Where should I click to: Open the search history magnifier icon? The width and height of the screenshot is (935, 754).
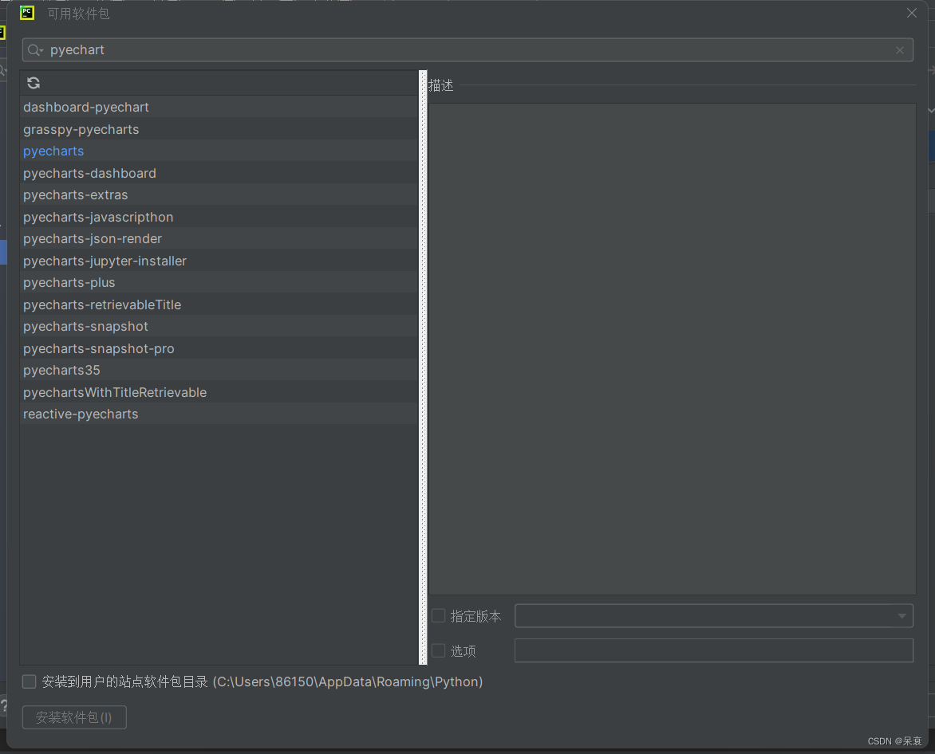[x=35, y=50]
